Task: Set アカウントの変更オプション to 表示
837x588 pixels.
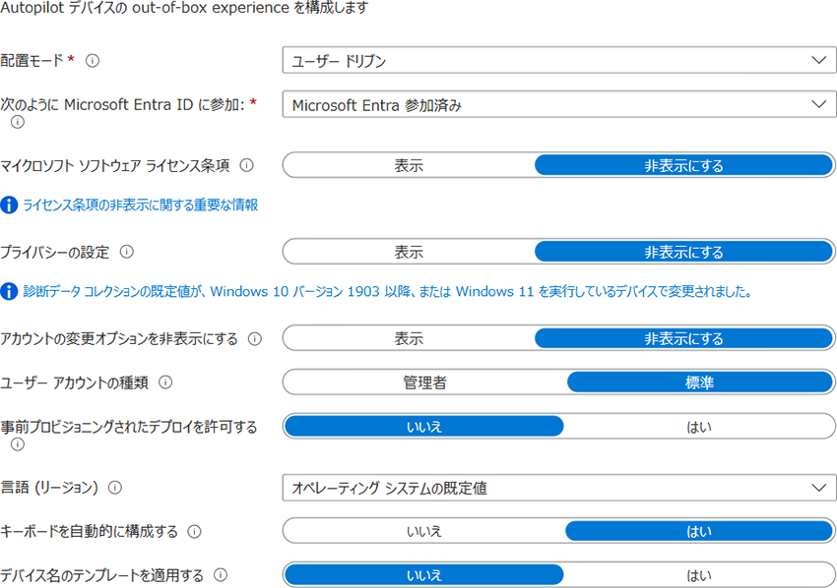Action: coord(409,338)
